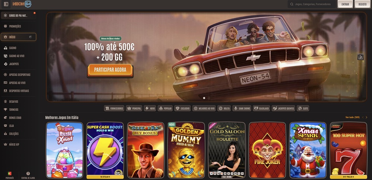Open Central de Ajuda help icon
Image resolution: width=372 pixels, height=180 pixels.
(28, 175)
